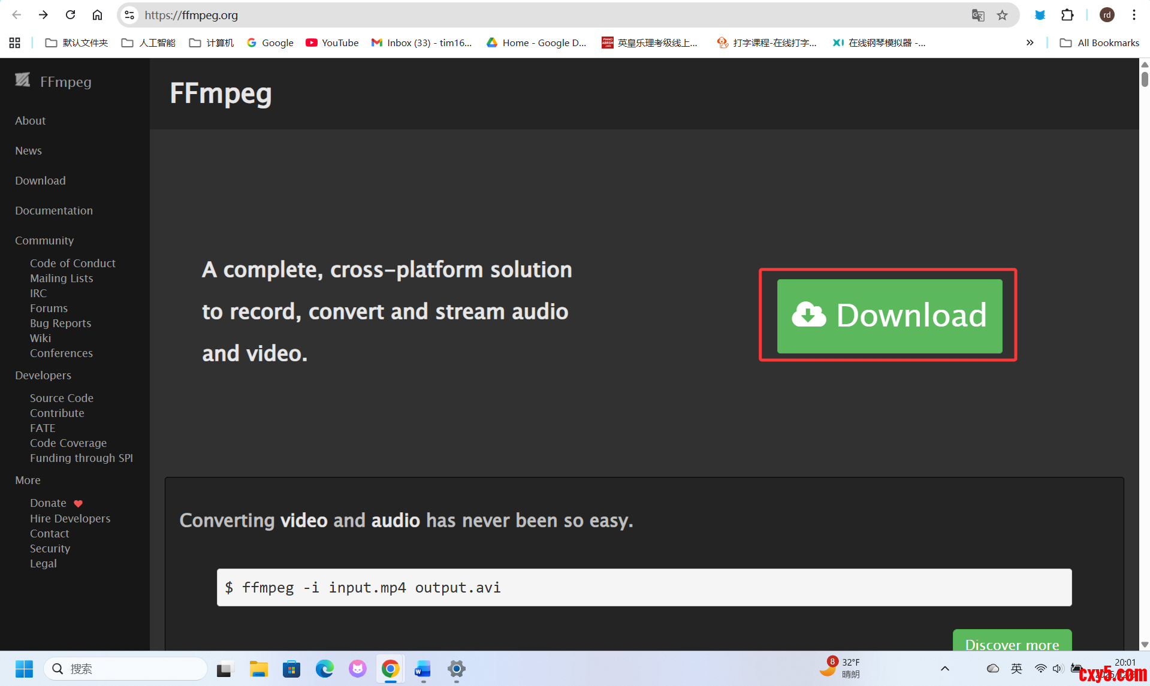This screenshot has height=686, width=1150.
Task: Click the browser back arrow
Action: click(17, 15)
